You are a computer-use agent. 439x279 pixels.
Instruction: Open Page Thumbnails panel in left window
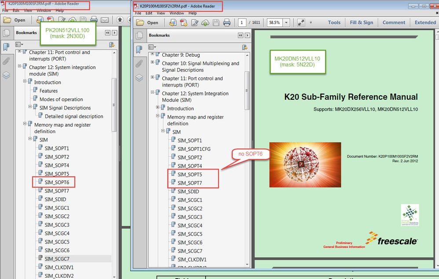click(x=6, y=33)
